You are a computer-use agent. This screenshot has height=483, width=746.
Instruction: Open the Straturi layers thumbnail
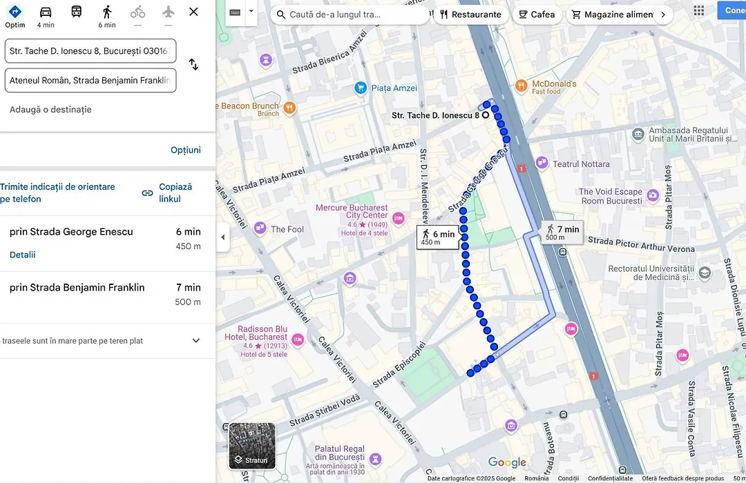coord(252,446)
